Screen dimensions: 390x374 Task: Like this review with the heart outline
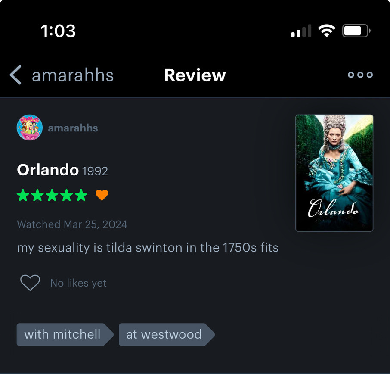tap(30, 283)
